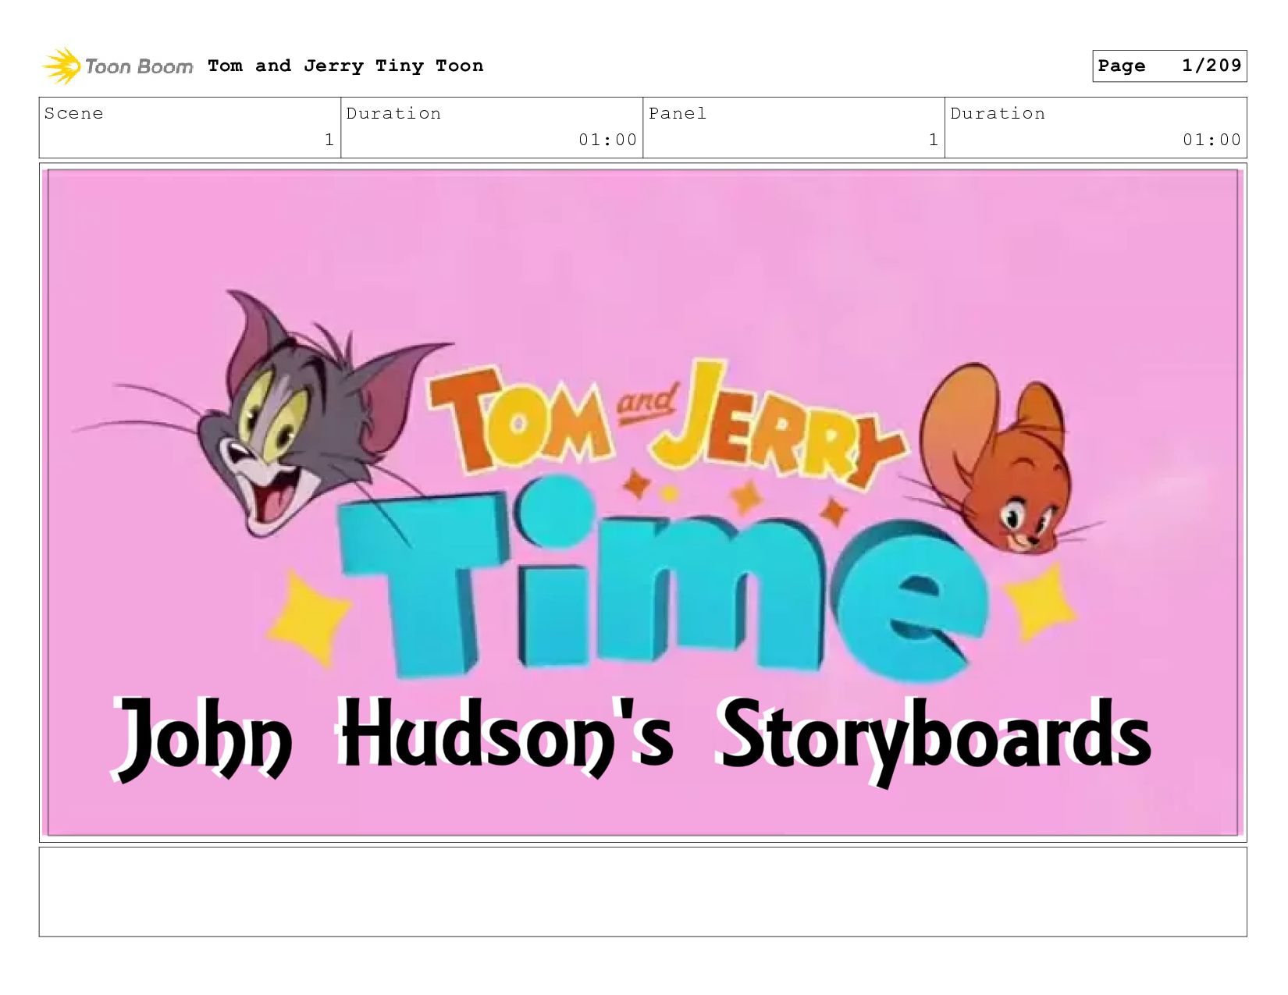Click the Panel label cell
Screen dimensions: 1288x995
click(794, 127)
